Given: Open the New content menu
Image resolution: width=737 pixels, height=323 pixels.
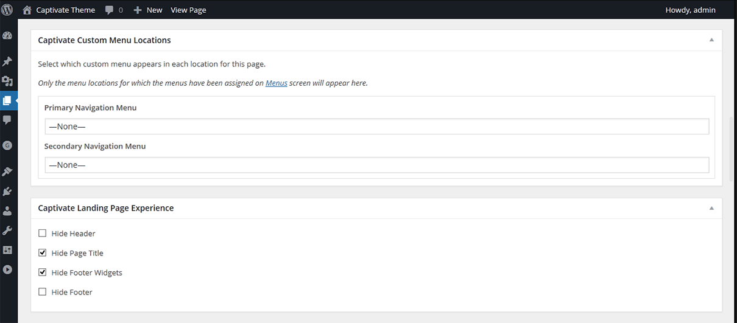Looking at the screenshot, I should pyautogui.click(x=155, y=10).
